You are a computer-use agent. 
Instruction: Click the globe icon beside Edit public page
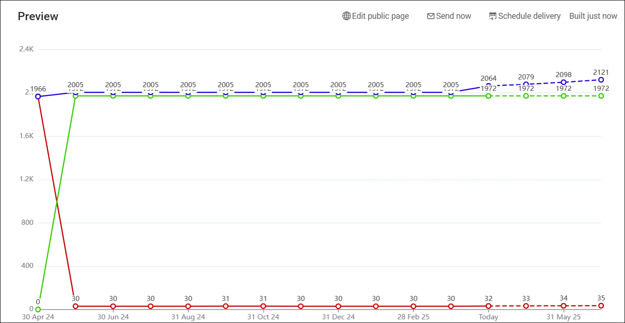pyautogui.click(x=346, y=16)
